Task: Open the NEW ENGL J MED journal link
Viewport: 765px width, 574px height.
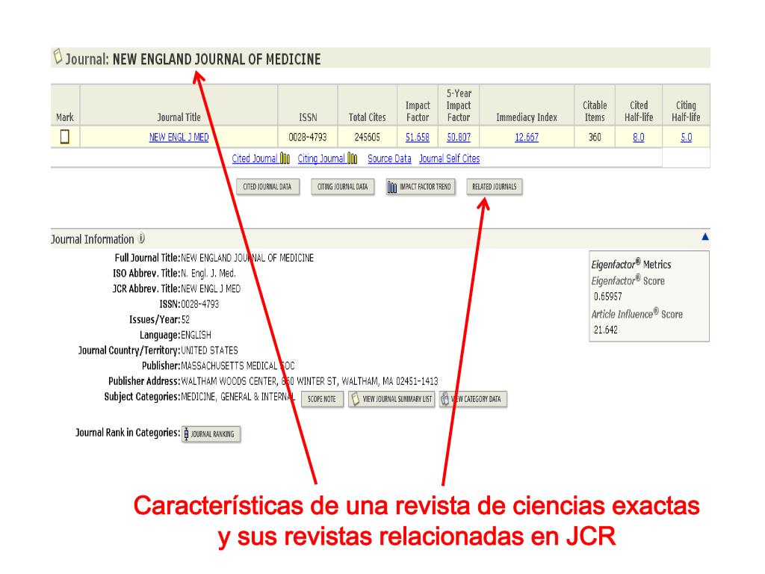Action: click(179, 138)
